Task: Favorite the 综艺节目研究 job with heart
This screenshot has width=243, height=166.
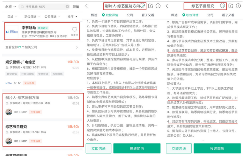Action: pyautogui.click(x=222, y=6)
